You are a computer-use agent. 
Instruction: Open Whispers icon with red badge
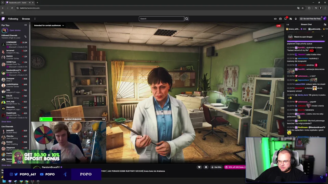285,19
